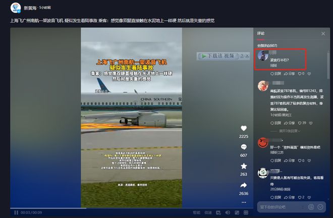Viewport: 333px width, 218px height.
Task: Open the 新黄海 author avatar
Action: click(16, 8)
